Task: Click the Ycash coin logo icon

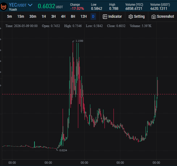Action: tap(3, 7)
